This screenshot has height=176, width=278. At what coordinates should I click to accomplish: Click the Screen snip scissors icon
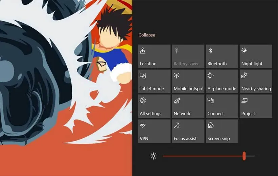pos(210,125)
